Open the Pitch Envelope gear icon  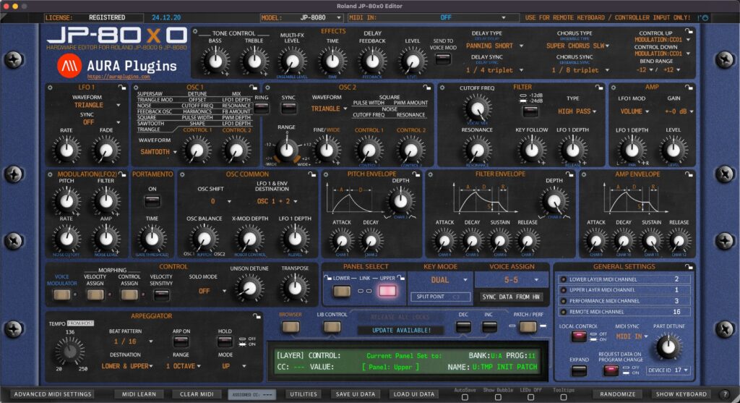coord(326,174)
